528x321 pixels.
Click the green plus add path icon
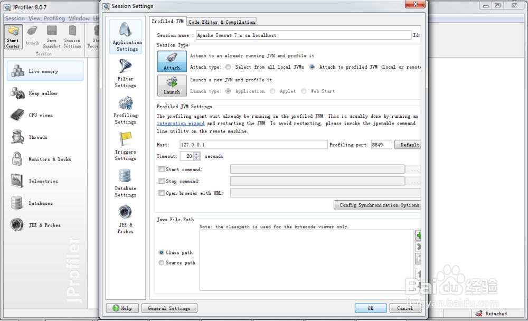click(419, 235)
